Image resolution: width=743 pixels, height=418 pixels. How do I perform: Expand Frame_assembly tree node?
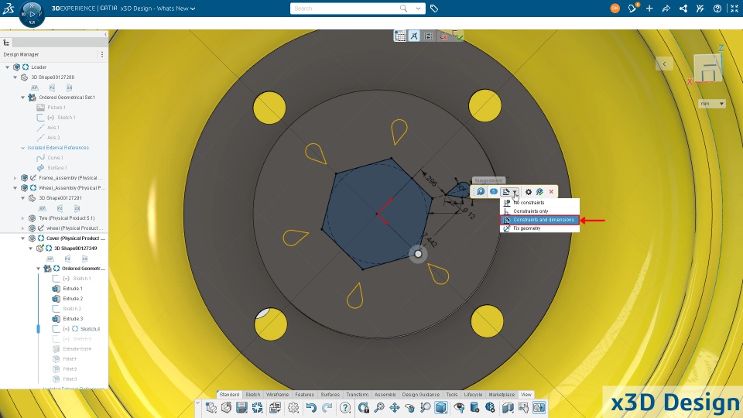tap(15, 178)
